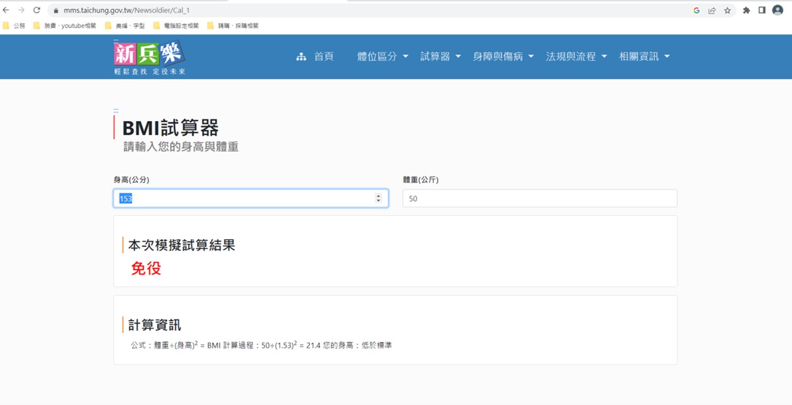
Task: Open the 相關資訊 menu
Action: 644,57
